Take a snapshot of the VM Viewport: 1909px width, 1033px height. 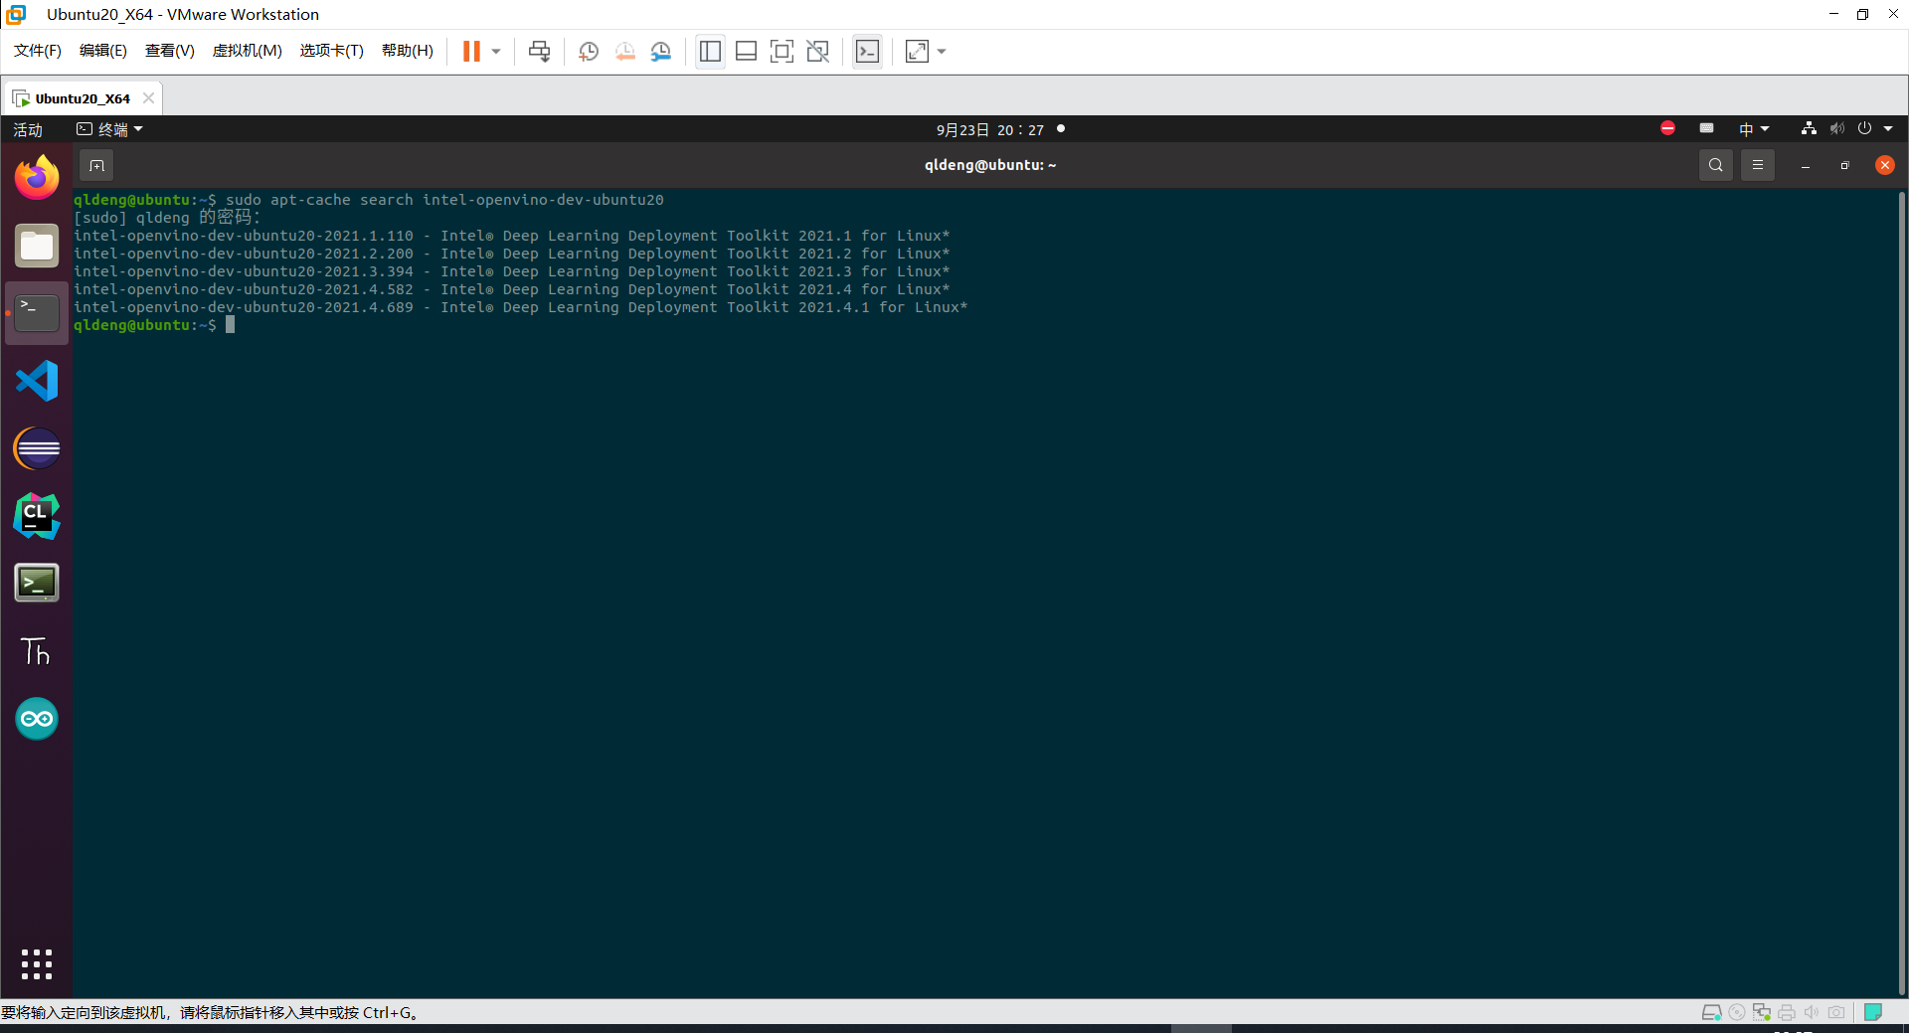(x=589, y=52)
